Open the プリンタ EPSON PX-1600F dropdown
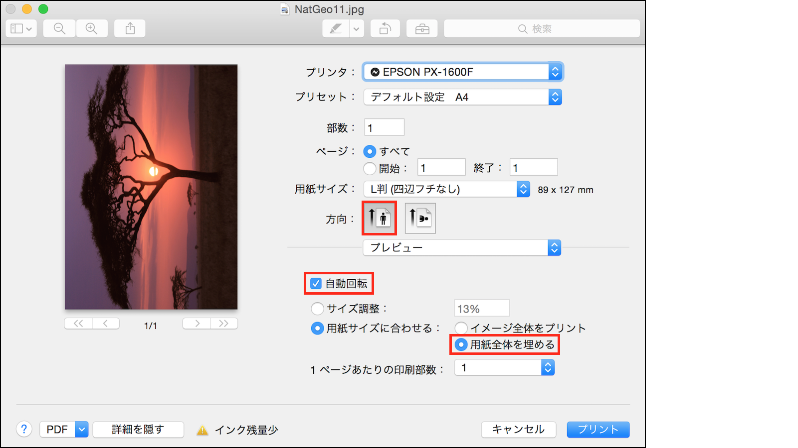This screenshot has width=798, height=448. [463, 72]
